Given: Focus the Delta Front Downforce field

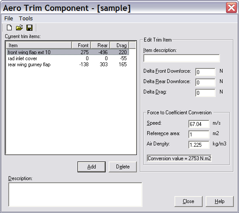Looking at the screenshot, I should [x=205, y=72].
